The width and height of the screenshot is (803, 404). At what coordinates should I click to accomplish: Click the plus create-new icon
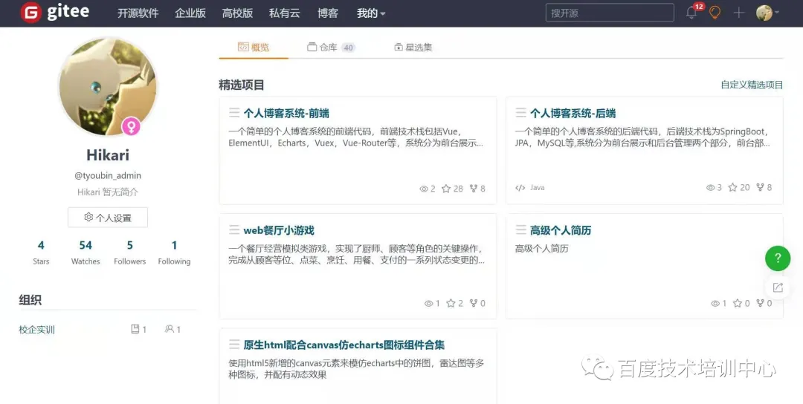tap(738, 13)
